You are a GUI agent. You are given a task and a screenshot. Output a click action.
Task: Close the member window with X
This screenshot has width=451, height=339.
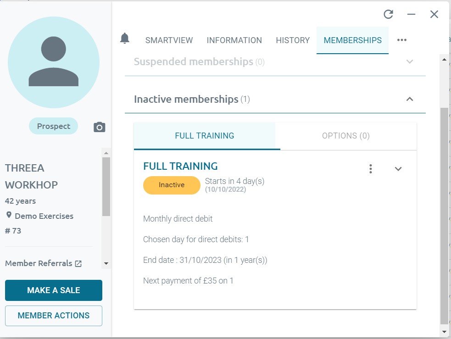434,15
